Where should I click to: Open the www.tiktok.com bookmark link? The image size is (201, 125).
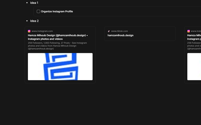click(x=119, y=31)
